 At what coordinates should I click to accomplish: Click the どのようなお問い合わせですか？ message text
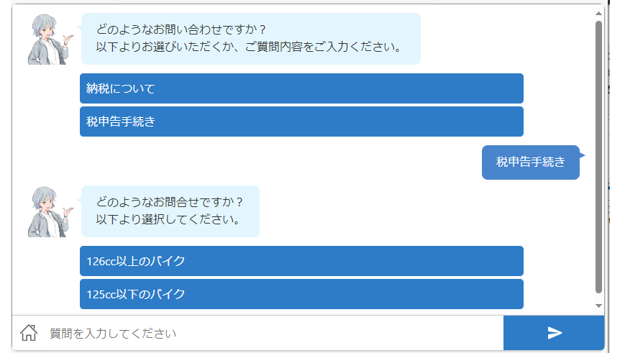(x=181, y=30)
